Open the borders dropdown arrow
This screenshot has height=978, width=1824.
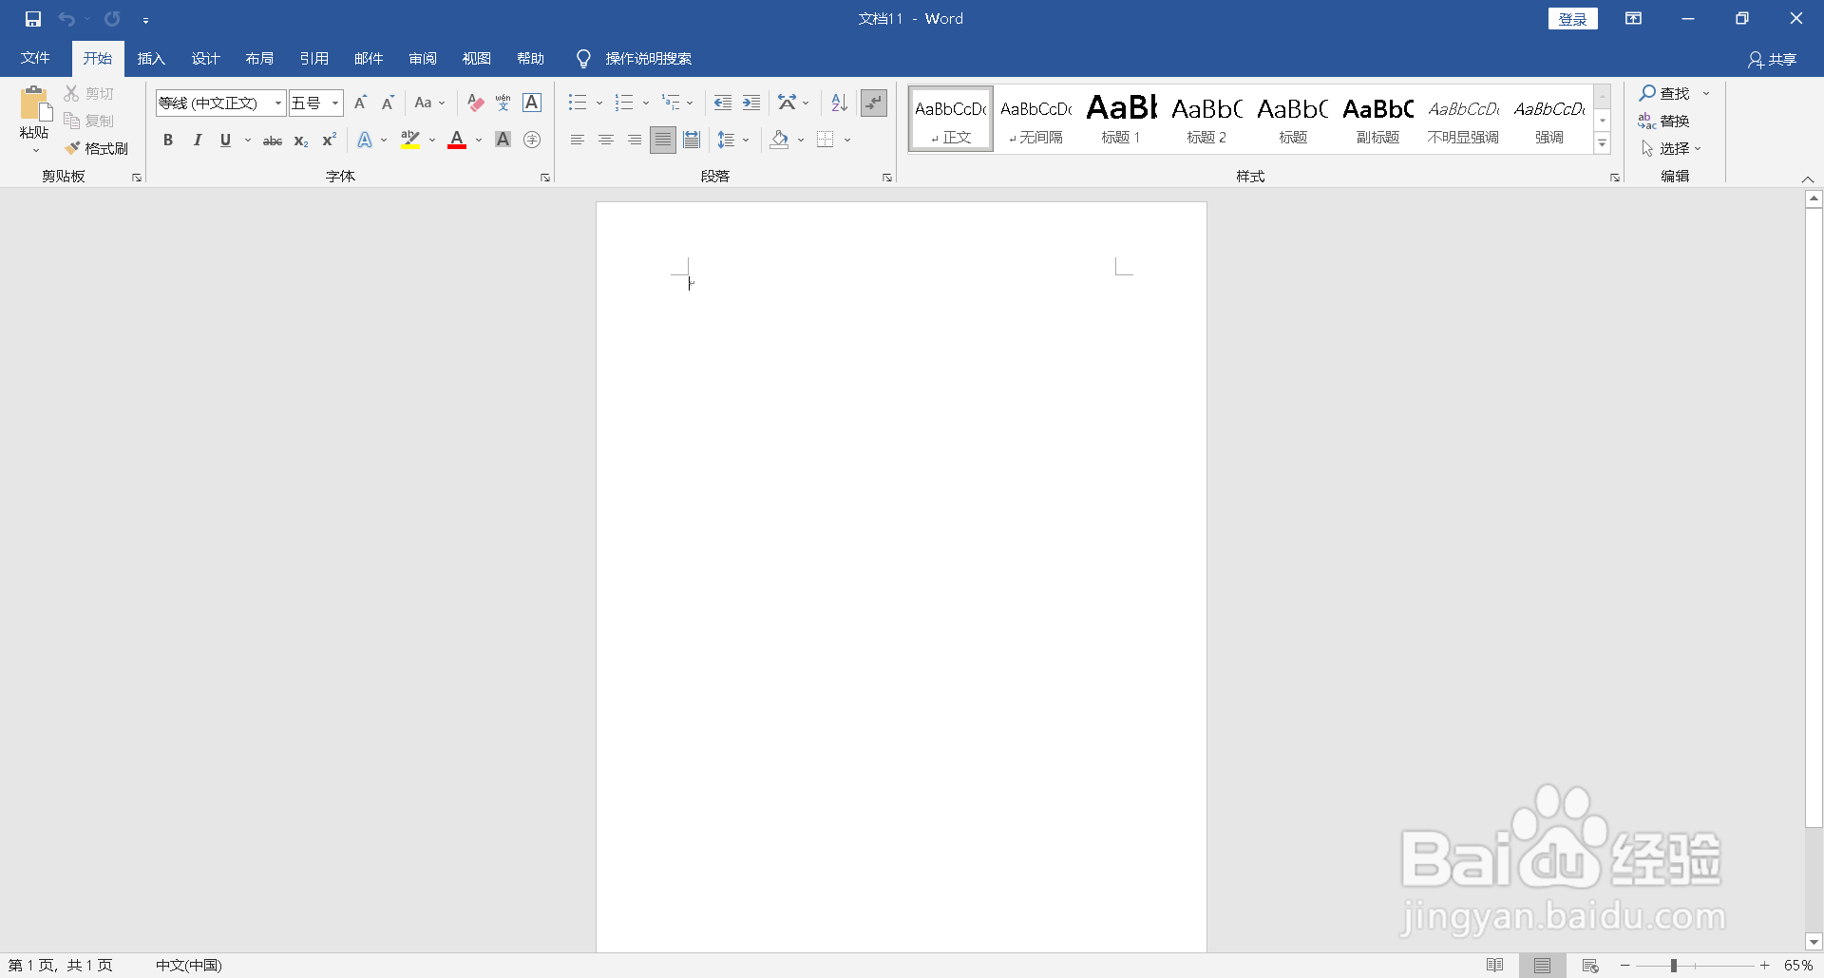[x=847, y=141]
